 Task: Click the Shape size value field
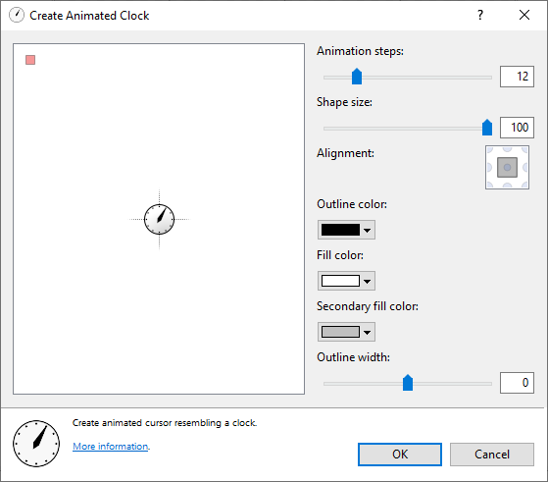click(x=517, y=128)
